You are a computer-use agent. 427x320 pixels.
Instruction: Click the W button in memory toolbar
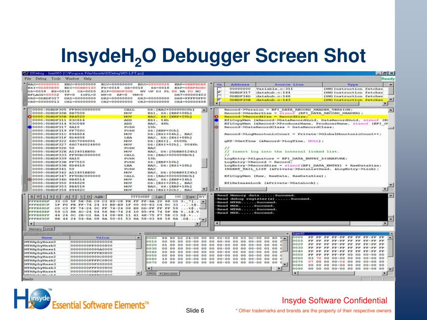[38, 197]
